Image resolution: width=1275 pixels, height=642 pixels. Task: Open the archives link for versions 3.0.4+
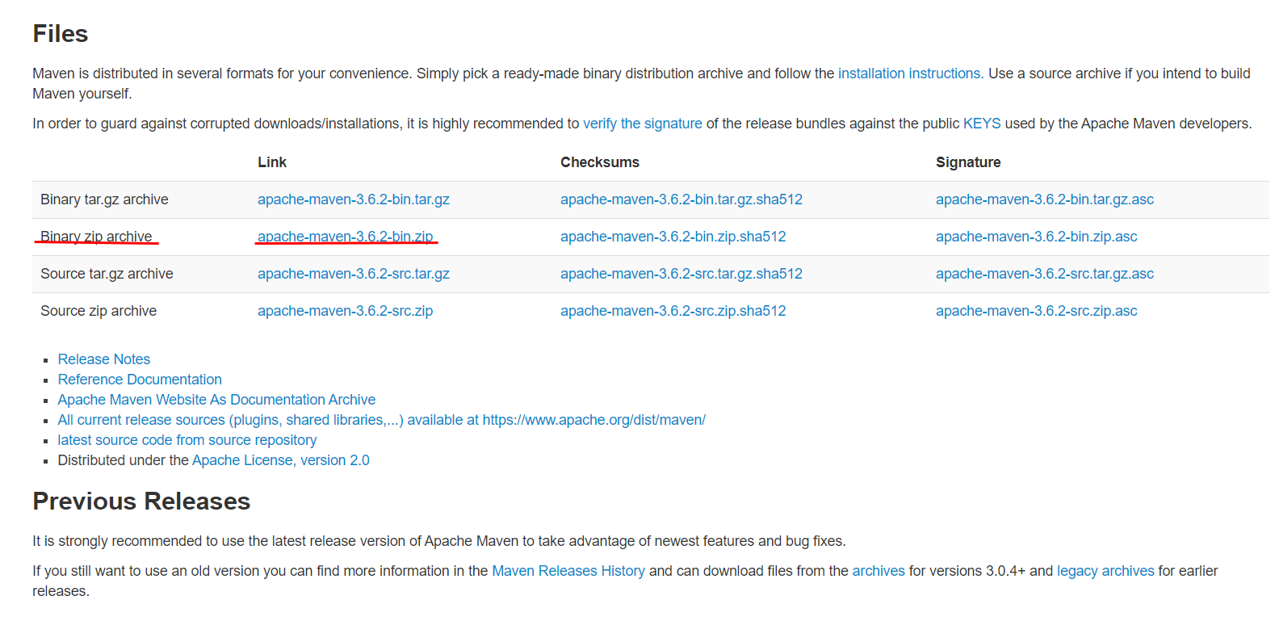pos(879,571)
